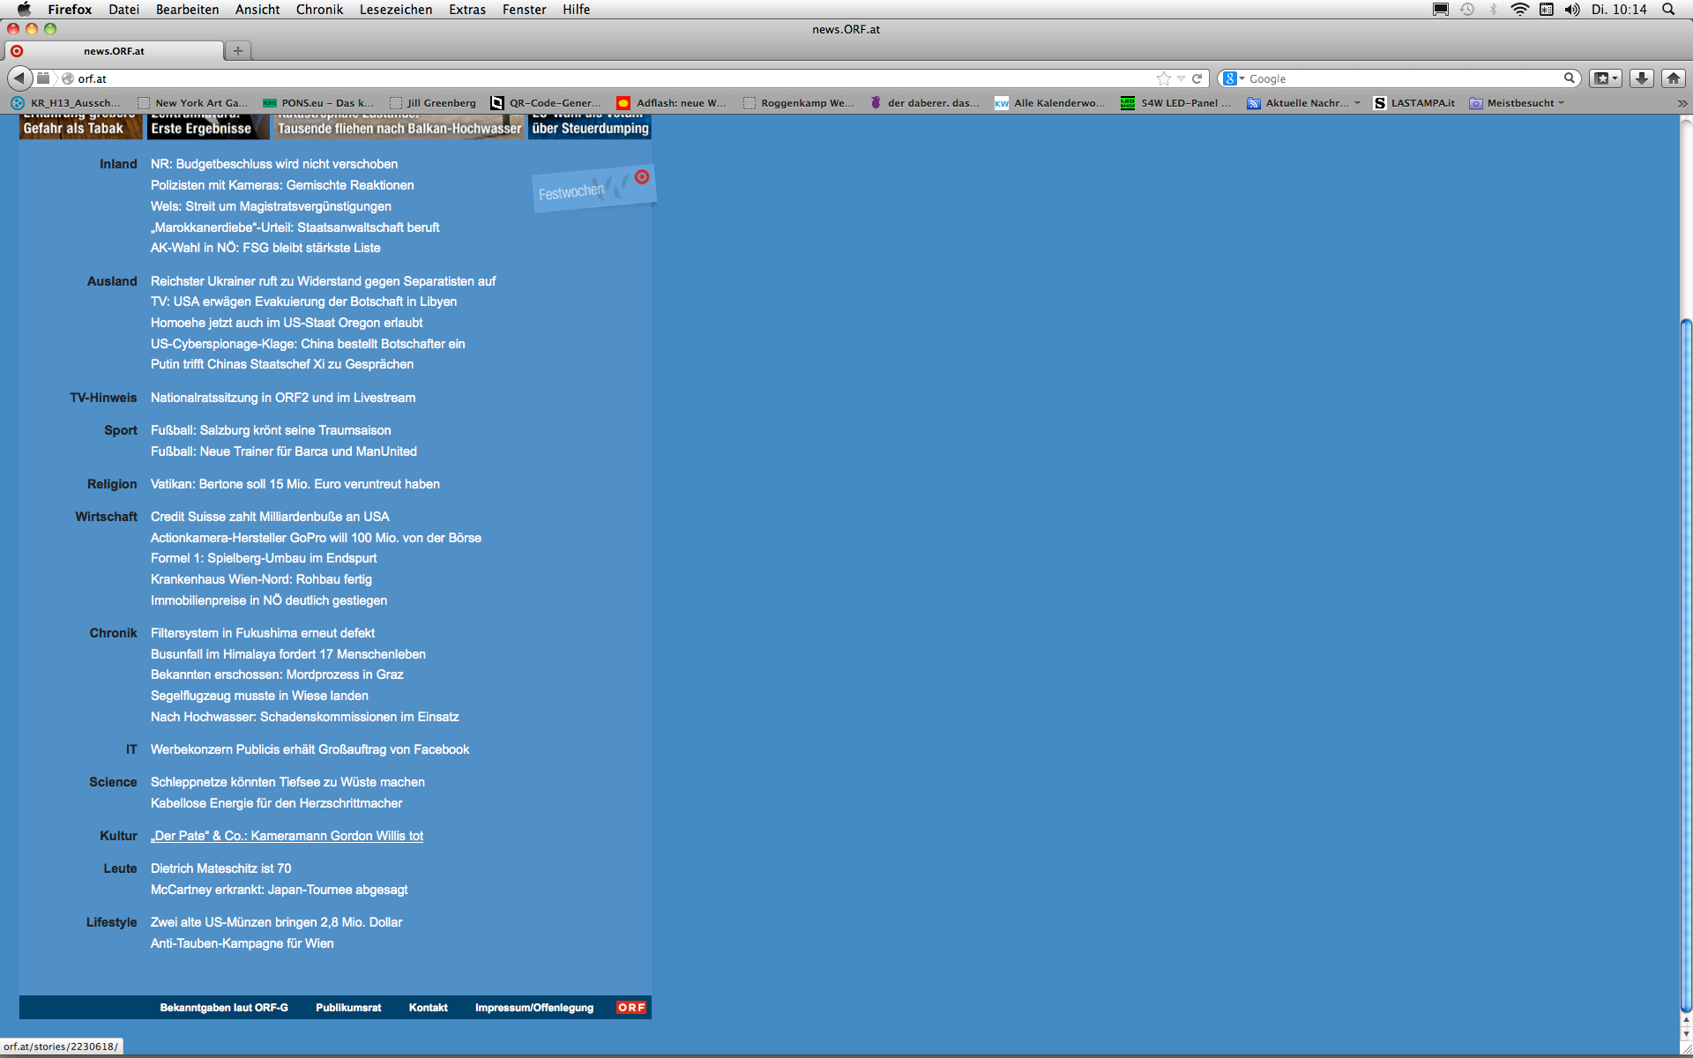Click the Google search input field
1693x1058 pixels.
pos(1402,78)
